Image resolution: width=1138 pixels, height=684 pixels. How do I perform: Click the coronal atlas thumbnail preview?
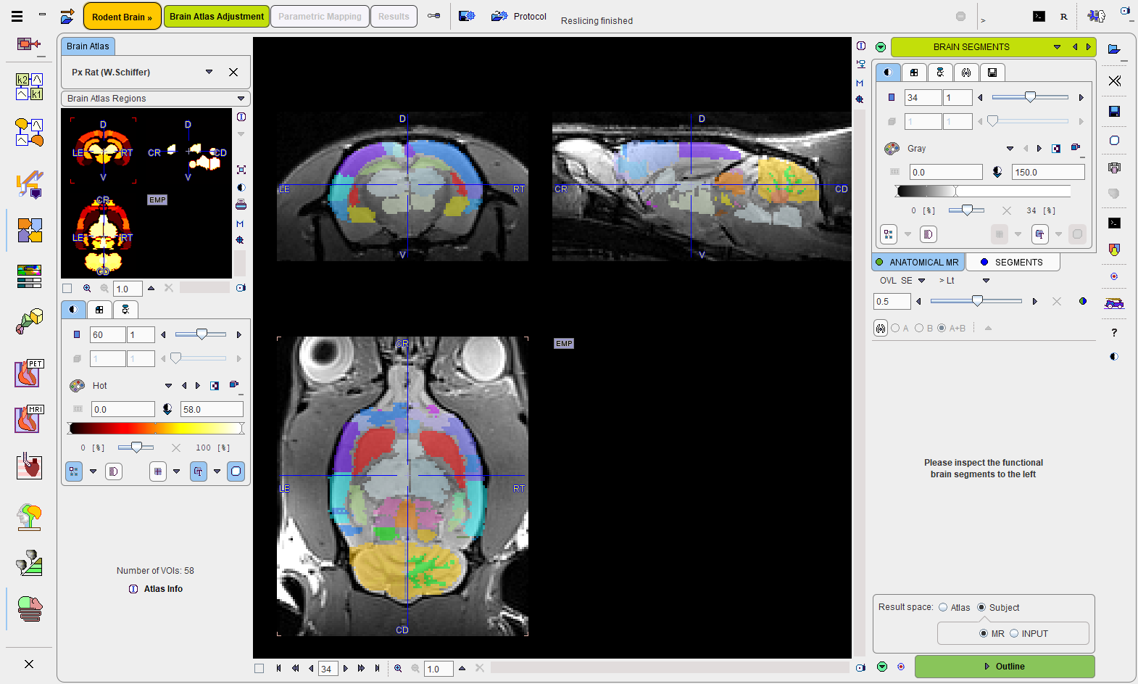coord(103,150)
